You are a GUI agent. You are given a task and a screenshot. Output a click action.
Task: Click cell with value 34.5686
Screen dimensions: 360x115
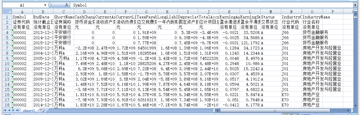[250, 38]
